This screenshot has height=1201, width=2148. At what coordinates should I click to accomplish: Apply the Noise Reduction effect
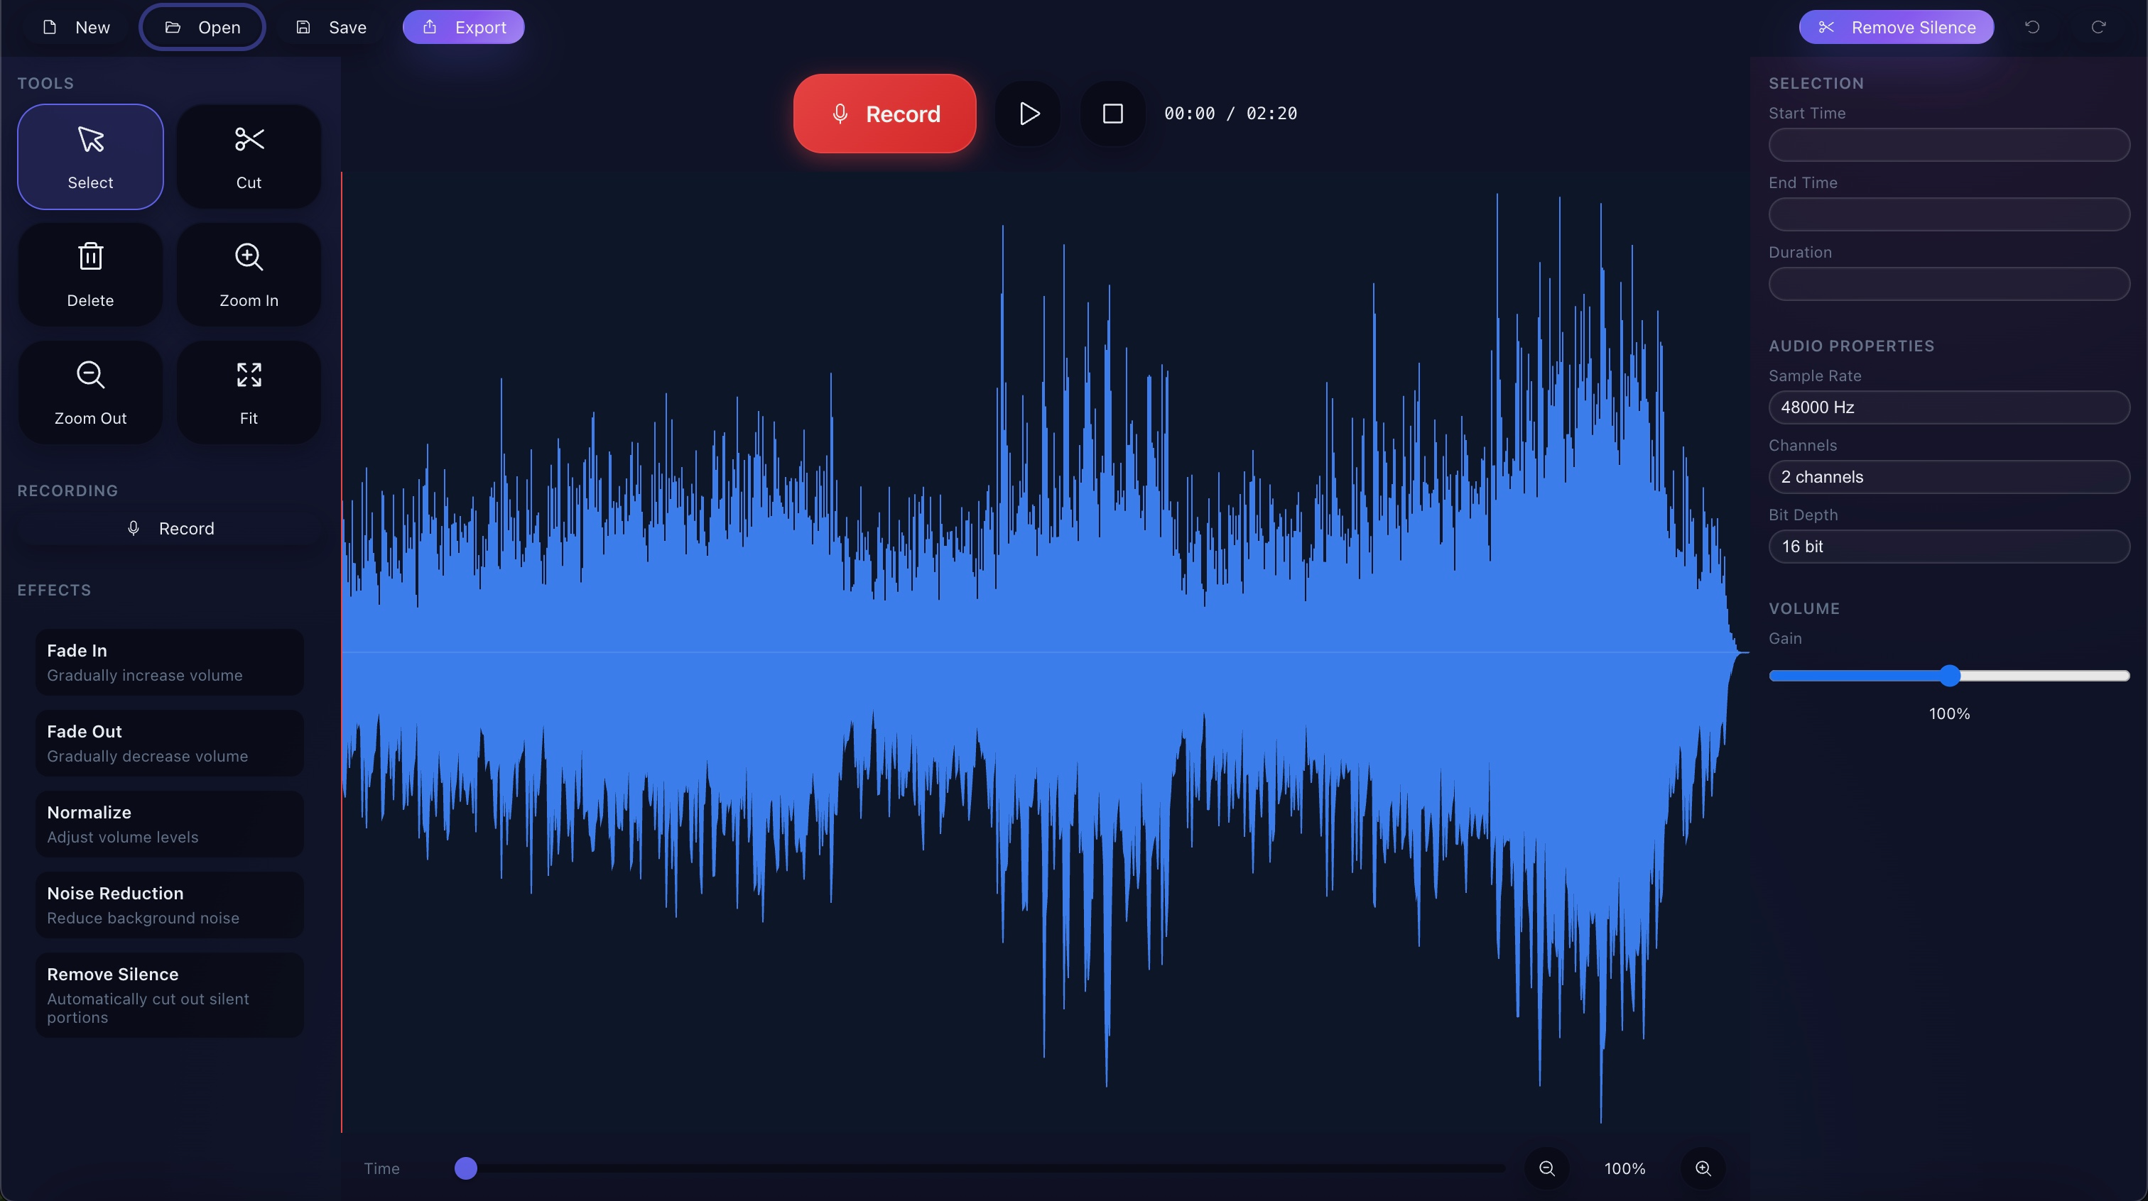pyautogui.click(x=168, y=904)
